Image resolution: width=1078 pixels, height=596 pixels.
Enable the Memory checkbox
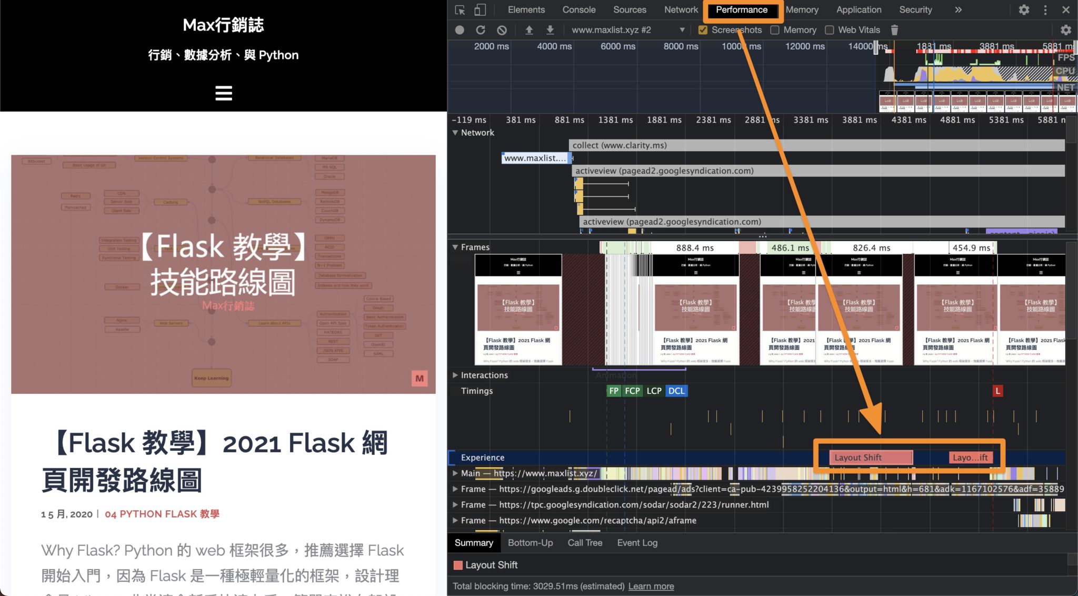point(775,30)
